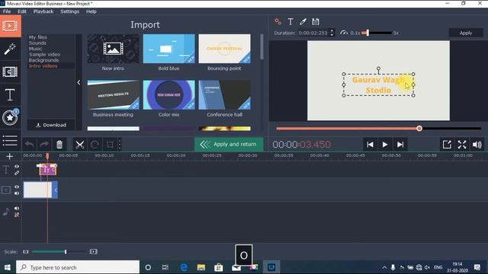Click the Windows Start button

pyautogui.click(x=8, y=267)
